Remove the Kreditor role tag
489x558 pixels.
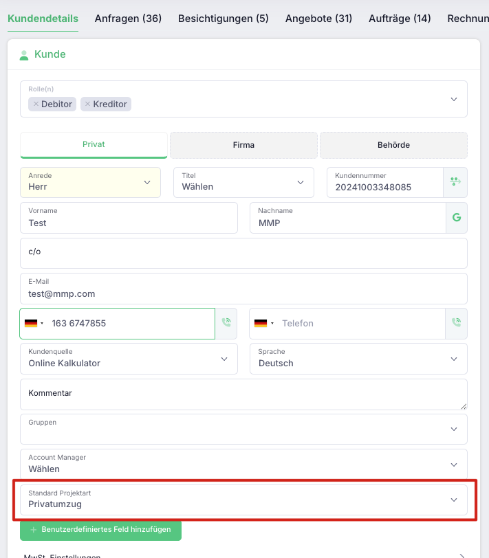[x=87, y=104]
